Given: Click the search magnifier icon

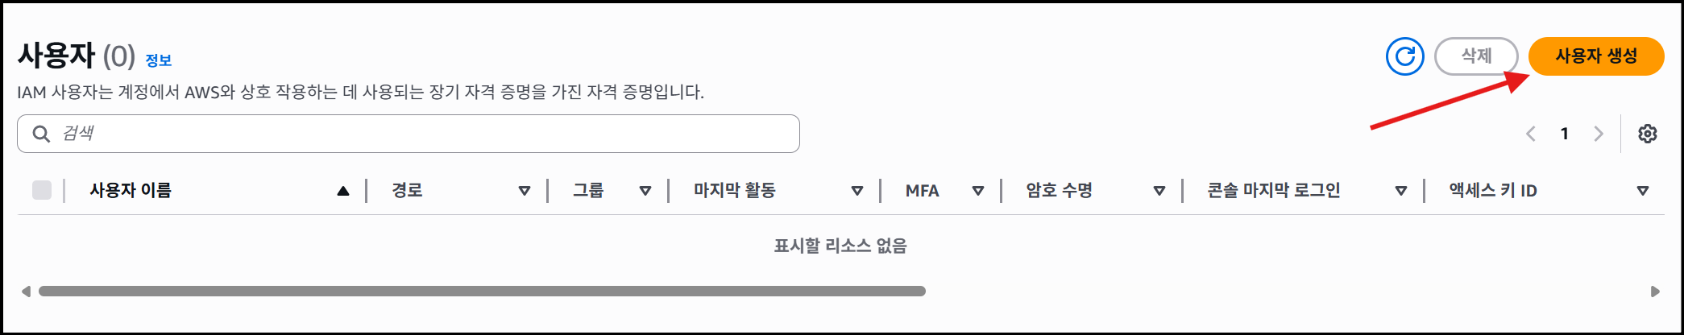Looking at the screenshot, I should click(41, 134).
